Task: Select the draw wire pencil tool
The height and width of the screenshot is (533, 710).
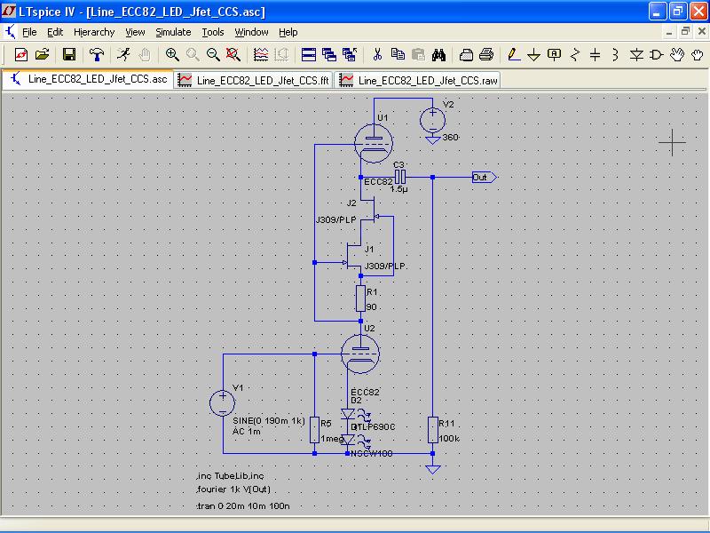Action: tap(514, 55)
